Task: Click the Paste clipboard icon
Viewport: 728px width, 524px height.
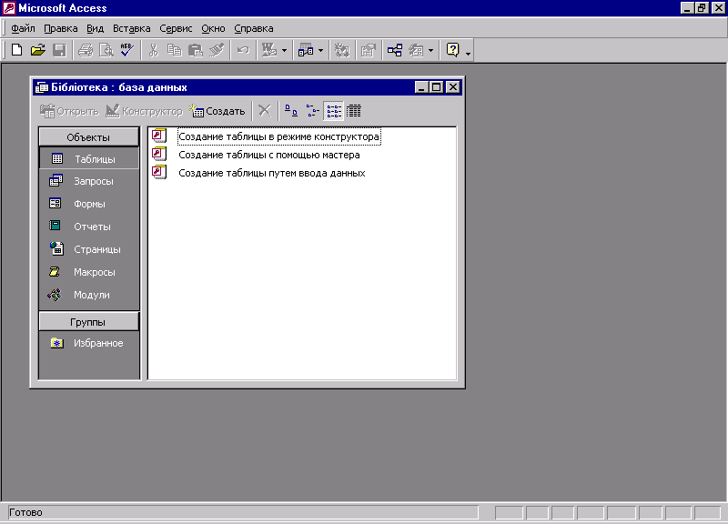Action: (x=196, y=50)
